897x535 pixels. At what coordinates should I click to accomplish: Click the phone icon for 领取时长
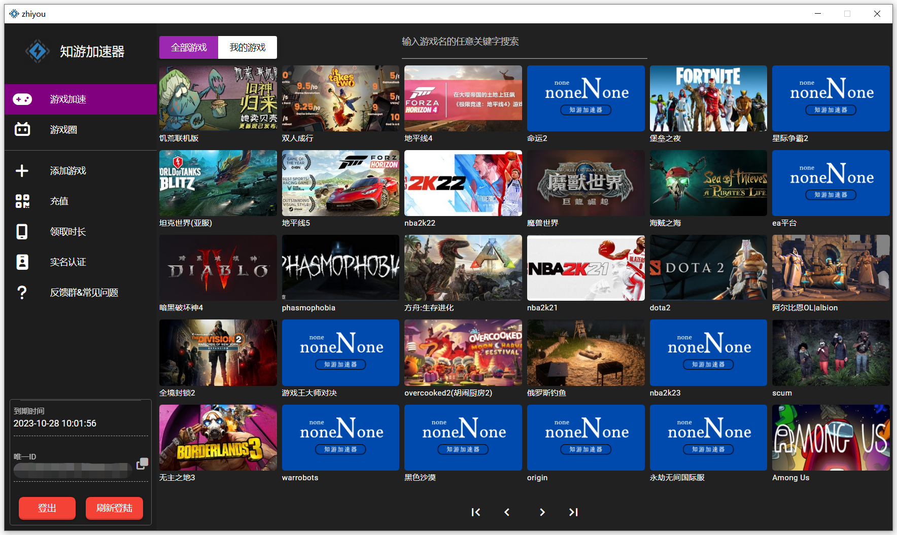click(22, 232)
